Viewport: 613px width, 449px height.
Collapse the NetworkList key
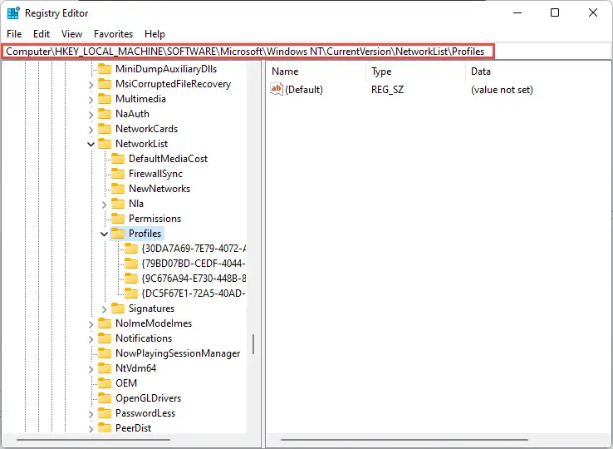click(91, 145)
